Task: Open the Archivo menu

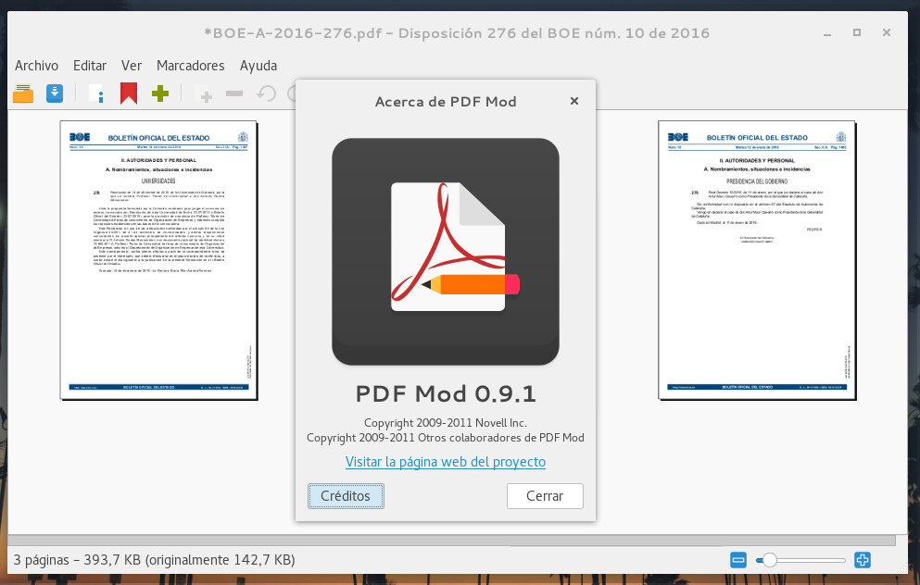Action: click(36, 66)
